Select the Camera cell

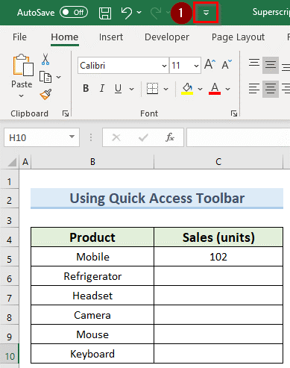click(92, 315)
